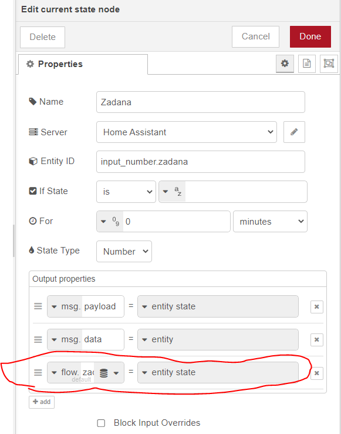Click context store database icon
This screenshot has height=434, width=341.
pyautogui.click(x=104, y=373)
